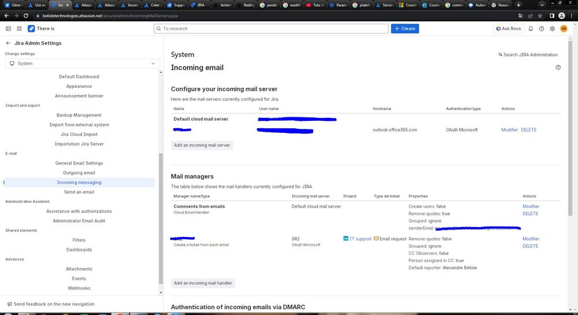The height and width of the screenshot is (315, 578).
Task: Open Outgoing email in sidebar
Action: [x=79, y=173]
